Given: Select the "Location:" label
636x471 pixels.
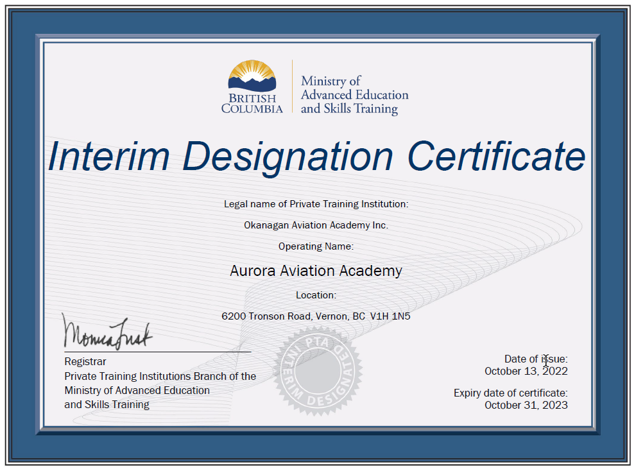Looking at the screenshot, I should click(x=316, y=295).
